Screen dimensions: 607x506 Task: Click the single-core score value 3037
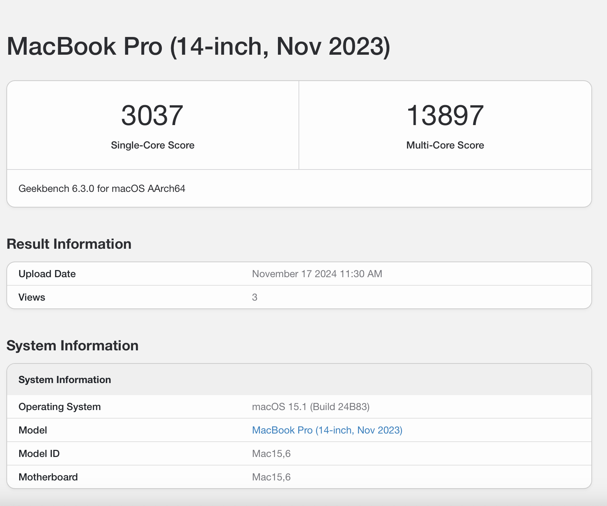click(x=152, y=115)
